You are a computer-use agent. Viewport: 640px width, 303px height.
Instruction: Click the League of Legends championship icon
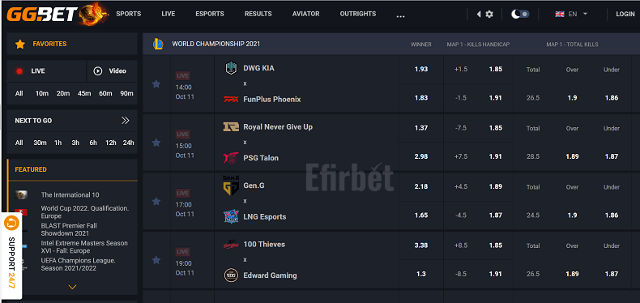(158, 44)
